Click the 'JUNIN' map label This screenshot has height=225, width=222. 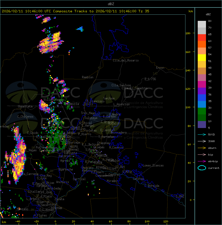click(x=98, y=162)
